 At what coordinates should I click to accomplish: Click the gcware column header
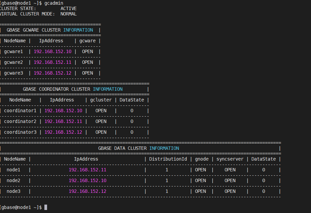click(87, 41)
